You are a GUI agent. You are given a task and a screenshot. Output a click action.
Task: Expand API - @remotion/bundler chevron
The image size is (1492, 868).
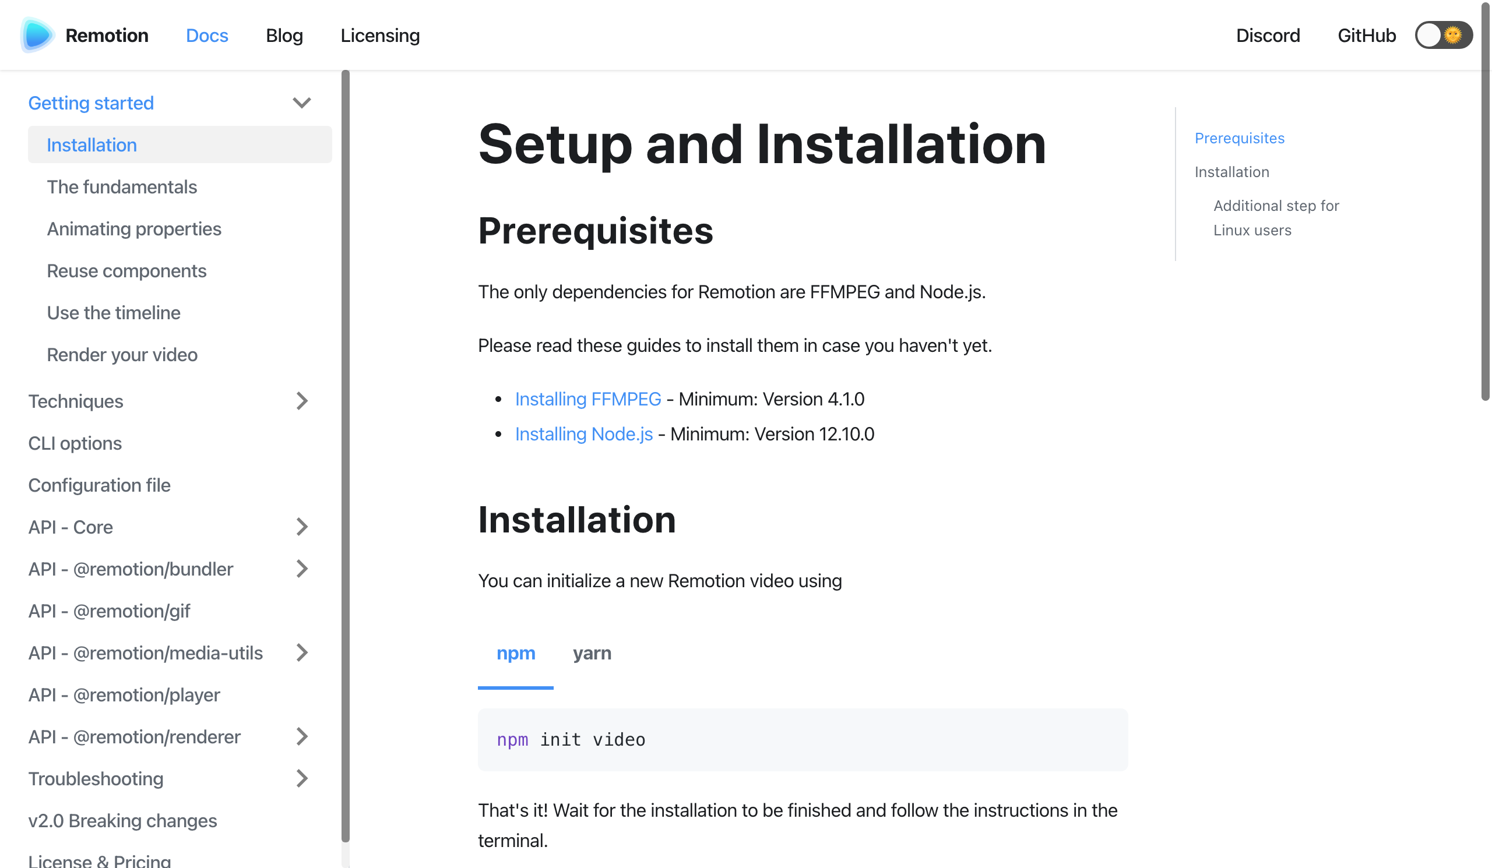pyautogui.click(x=302, y=569)
